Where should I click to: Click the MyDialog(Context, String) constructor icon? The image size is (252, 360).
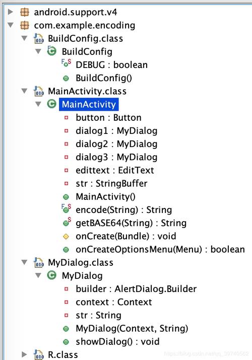click(66, 329)
